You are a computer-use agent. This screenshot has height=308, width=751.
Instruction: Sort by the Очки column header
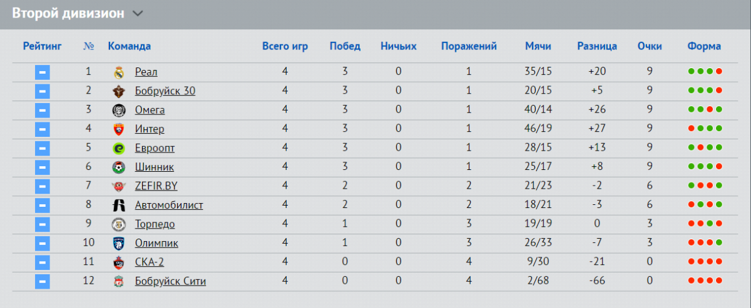(650, 46)
